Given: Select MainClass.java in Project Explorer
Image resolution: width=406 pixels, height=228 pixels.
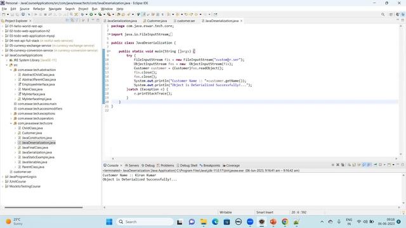Looking at the screenshot, I should pyautogui.click(x=32, y=89).
